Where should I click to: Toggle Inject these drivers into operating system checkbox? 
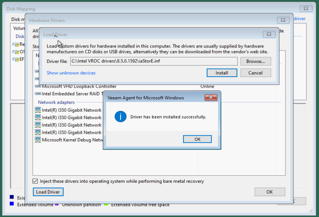[x=35, y=181]
